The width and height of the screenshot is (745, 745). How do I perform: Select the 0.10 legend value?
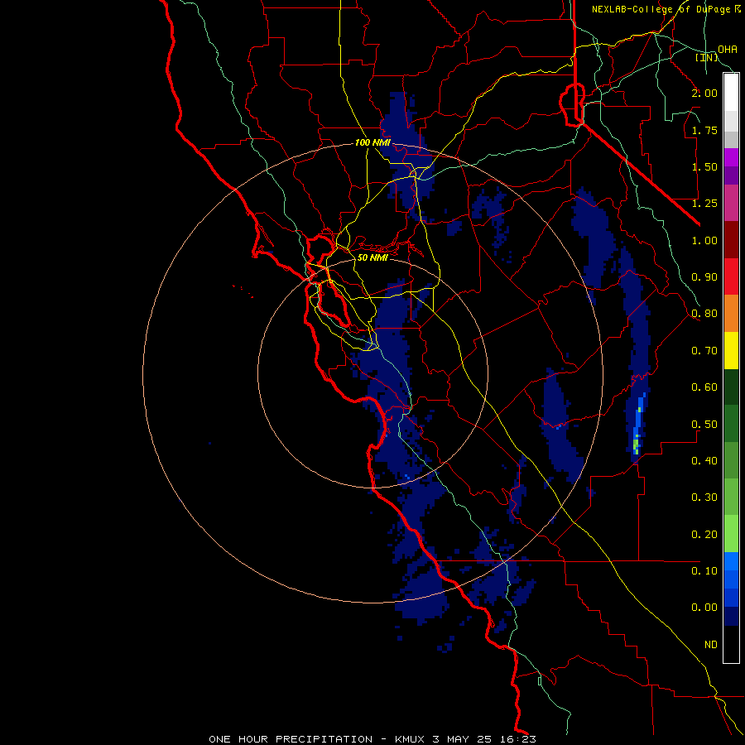[x=704, y=571]
